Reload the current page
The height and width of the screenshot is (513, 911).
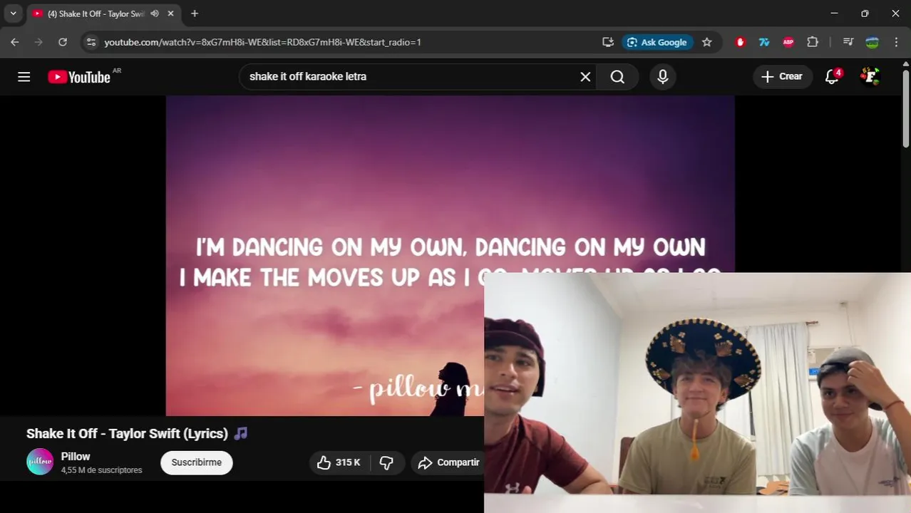tap(63, 42)
